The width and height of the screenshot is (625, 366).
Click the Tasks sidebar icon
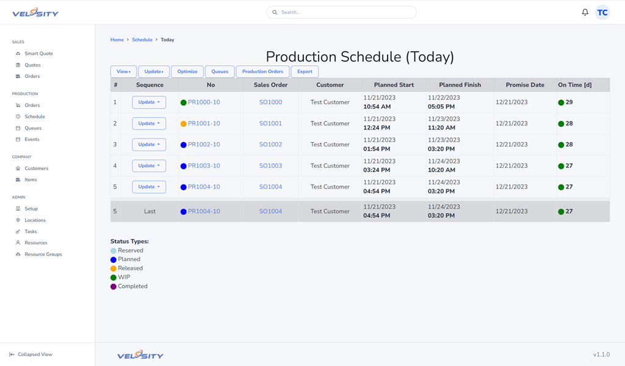pyautogui.click(x=18, y=231)
